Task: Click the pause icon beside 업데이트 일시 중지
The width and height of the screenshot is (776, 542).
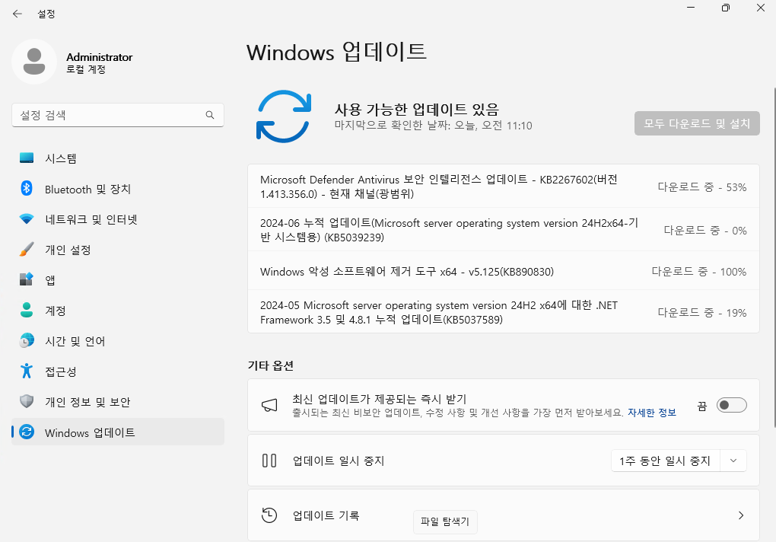Action: click(x=269, y=461)
